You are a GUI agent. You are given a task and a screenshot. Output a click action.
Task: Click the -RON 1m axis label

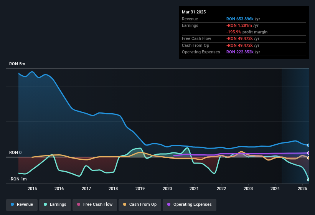pyautogui.click(x=18, y=179)
